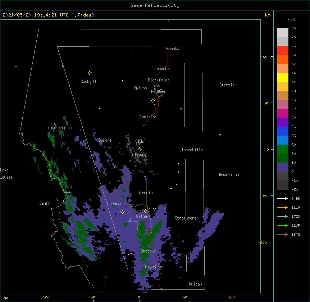Click the Ponoka town label
This screenshot has width=310, height=302.
point(173,49)
